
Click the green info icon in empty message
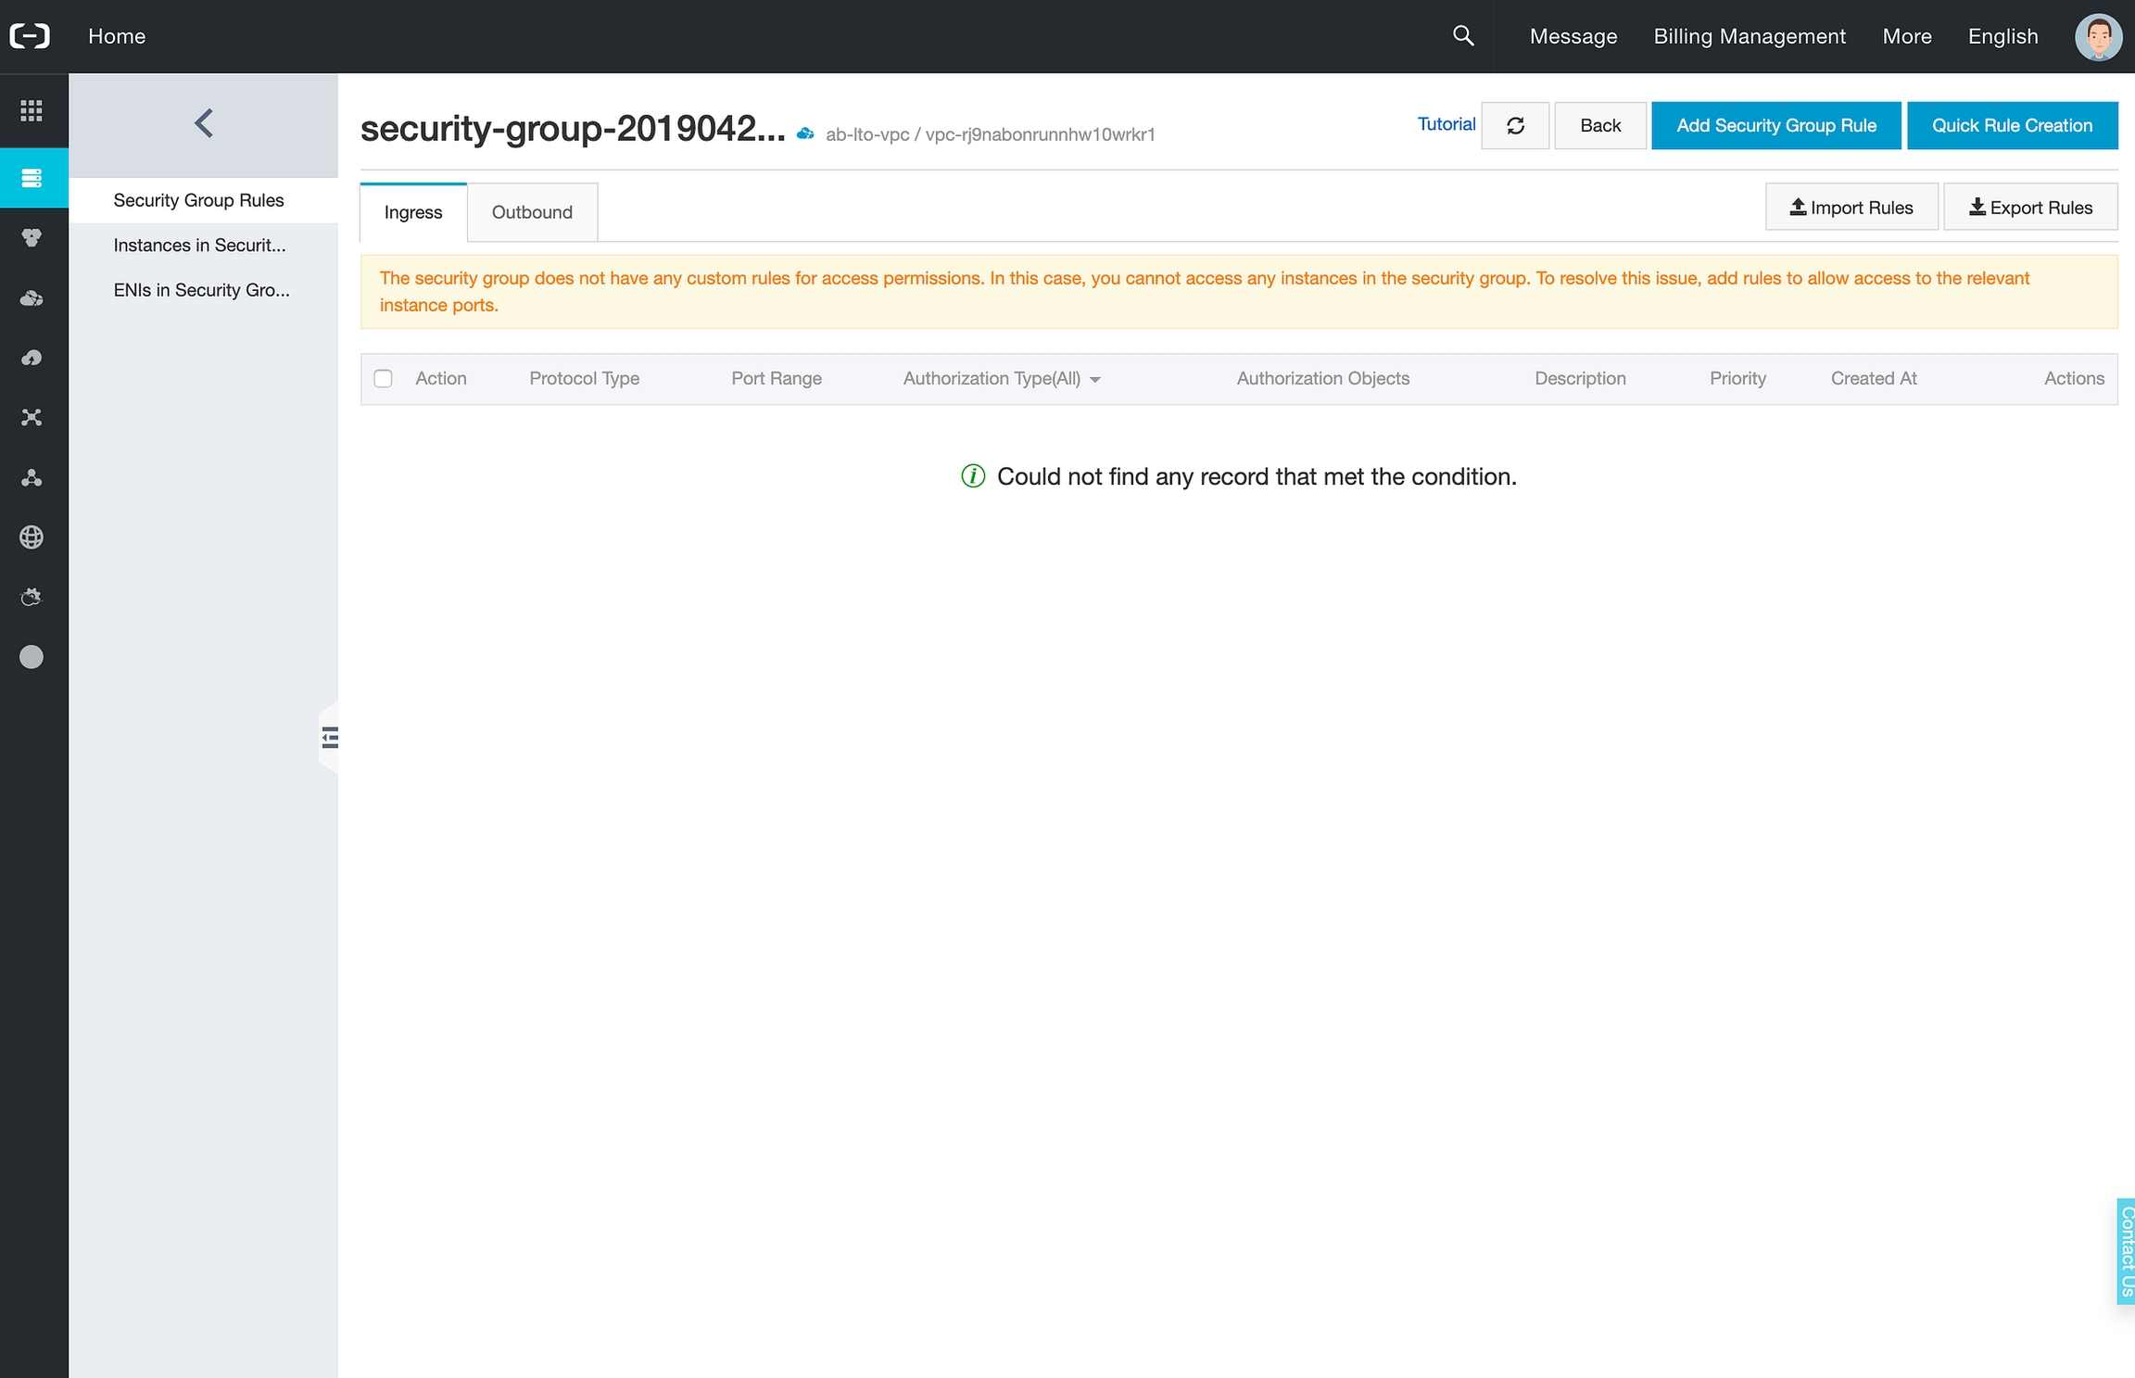(x=973, y=476)
